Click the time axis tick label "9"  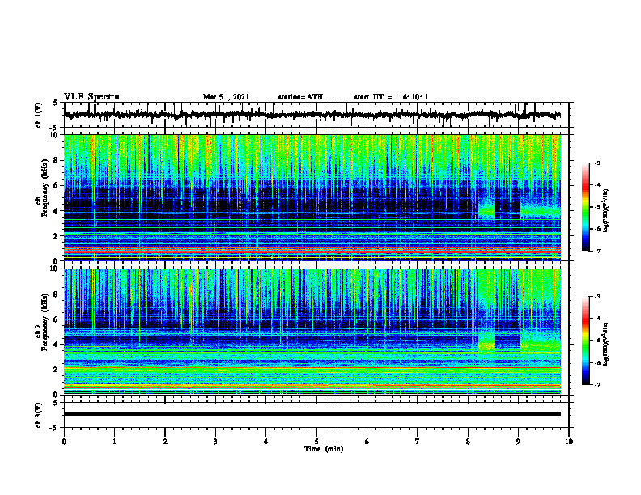tap(518, 442)
